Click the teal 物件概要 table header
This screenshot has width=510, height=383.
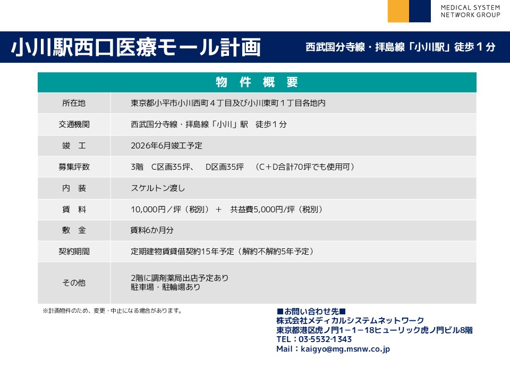click(x=257, y=82)
